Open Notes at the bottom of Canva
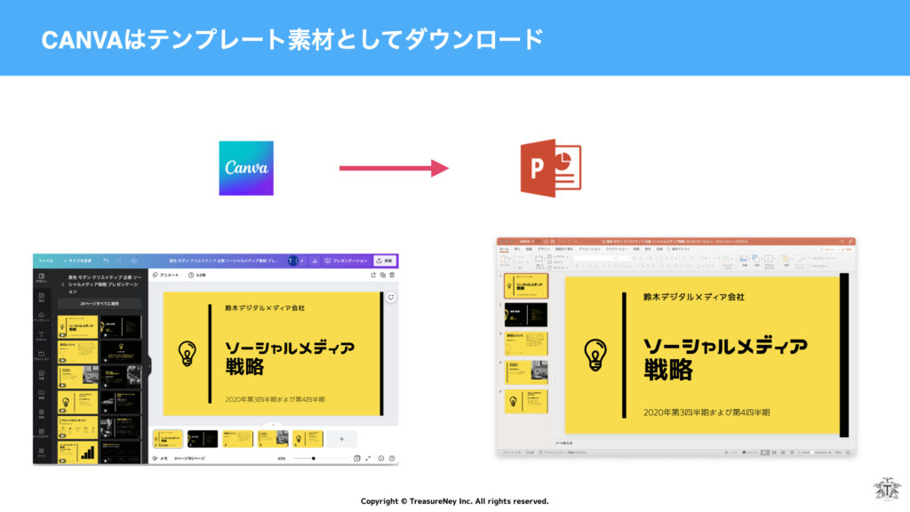910x512 pixels. point(160,459)
